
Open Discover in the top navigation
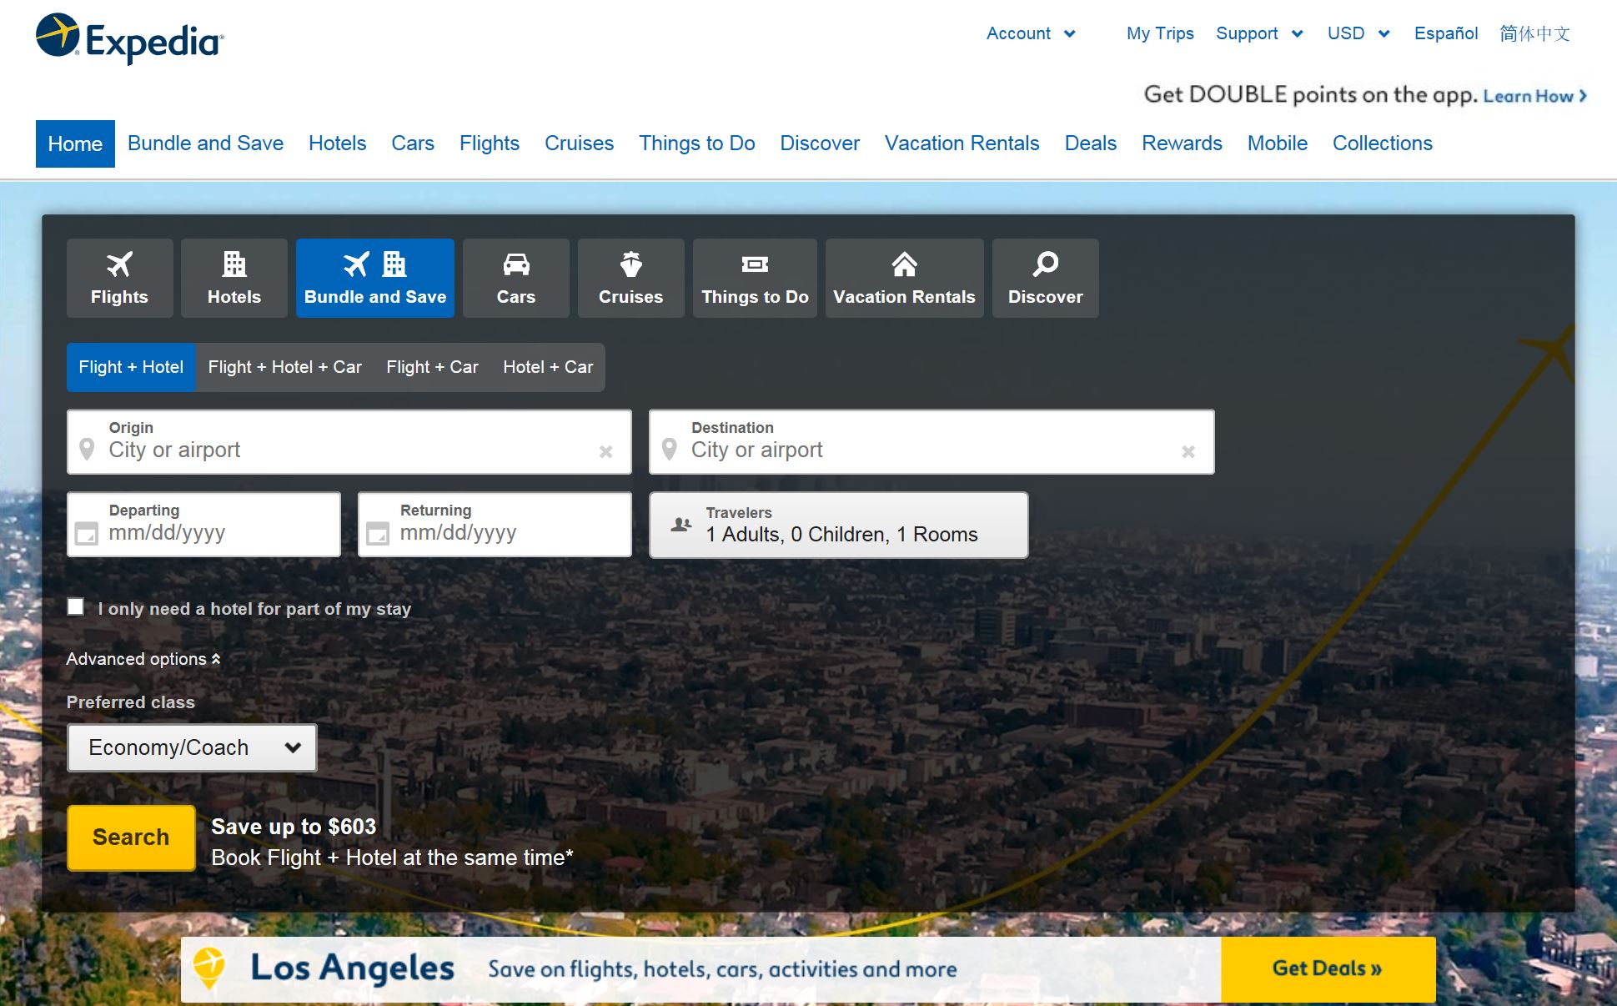820,143
